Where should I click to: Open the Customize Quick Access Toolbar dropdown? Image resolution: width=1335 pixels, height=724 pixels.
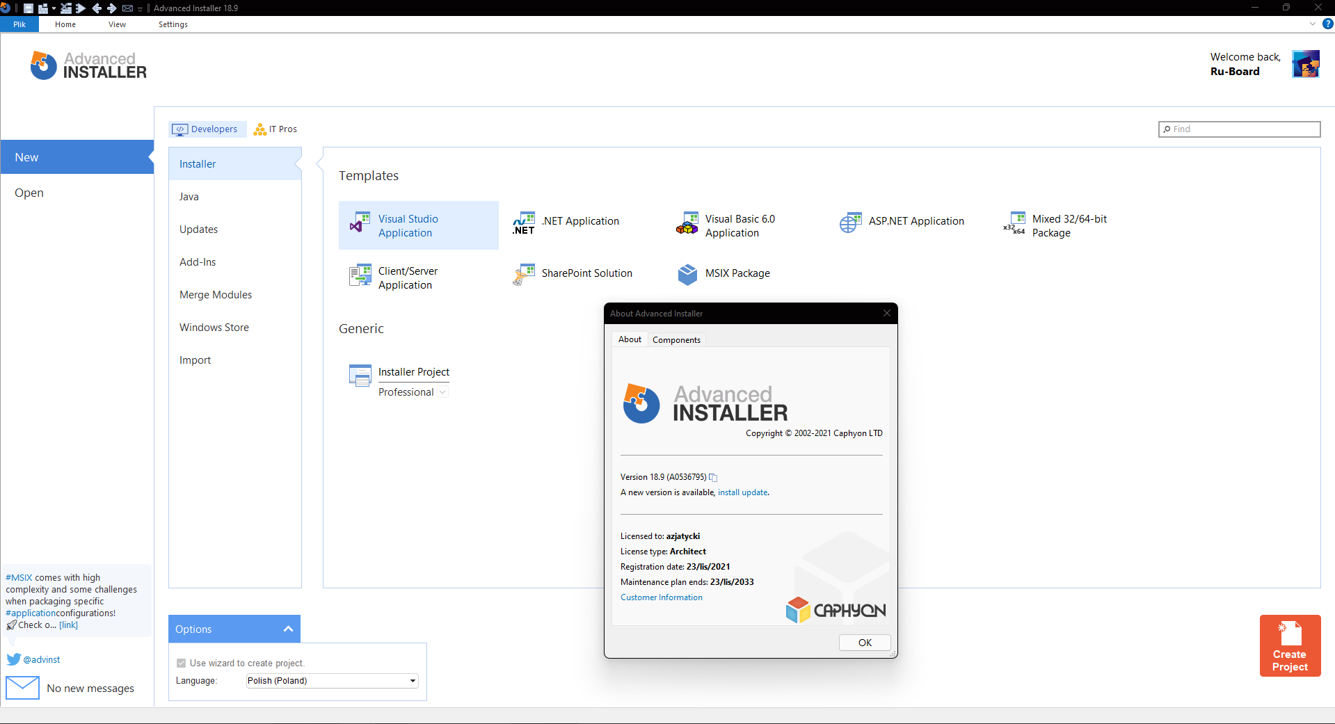point(140,8)
